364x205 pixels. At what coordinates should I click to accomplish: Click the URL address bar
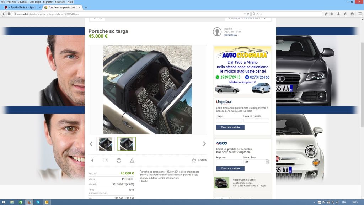tap(130, 14)
